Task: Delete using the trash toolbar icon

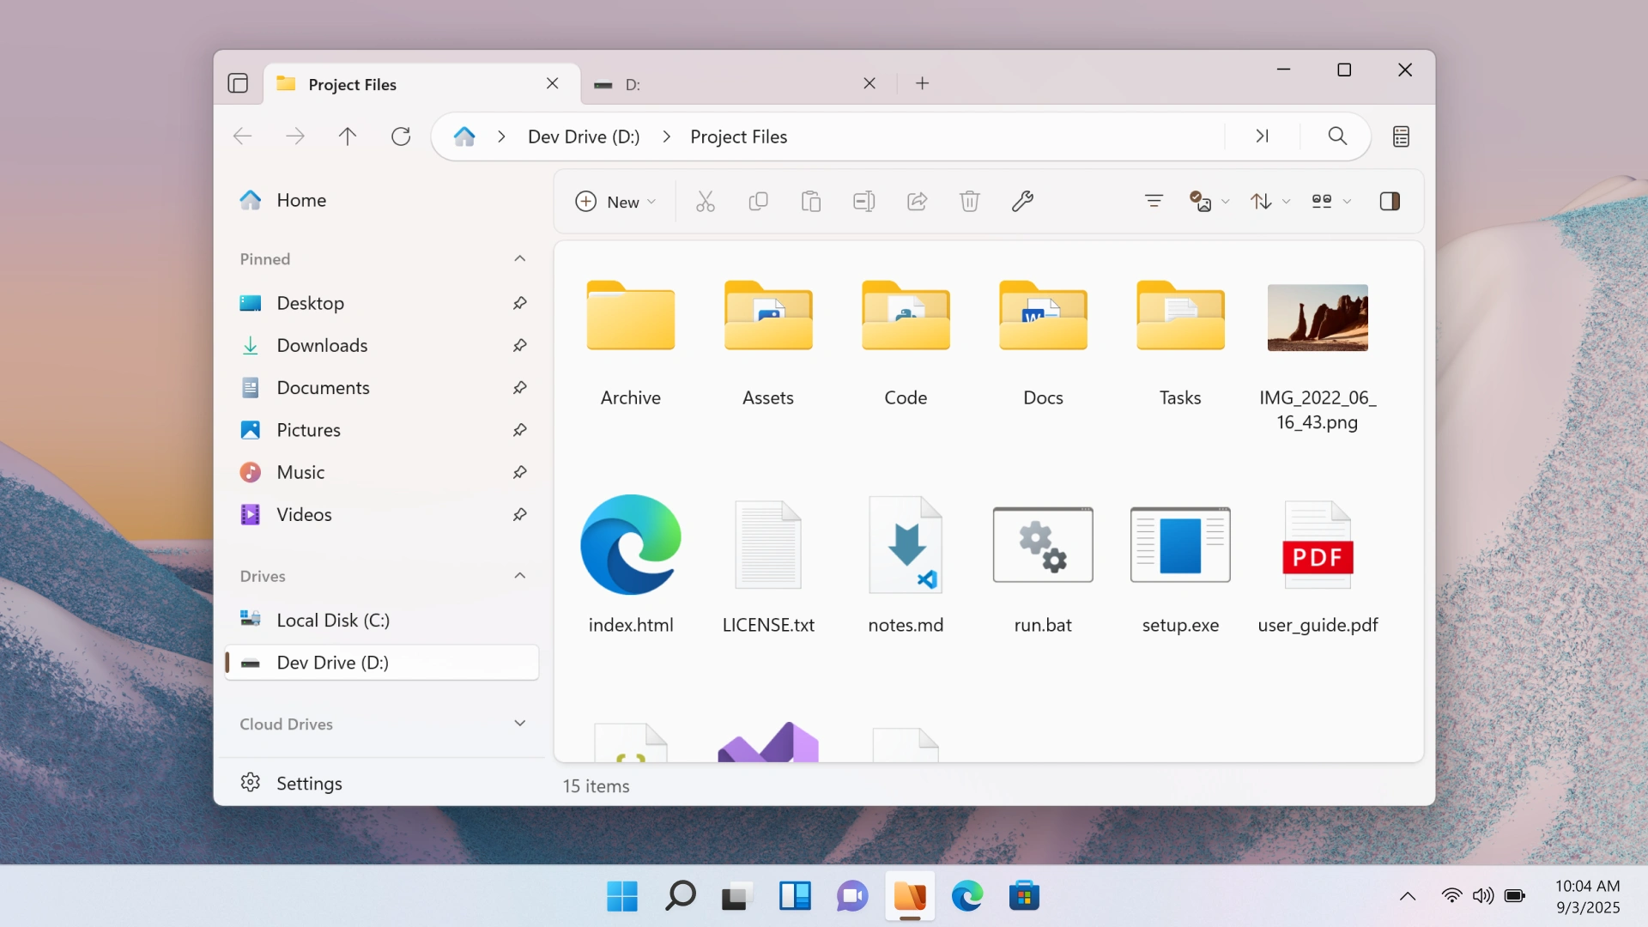Action: pyautogui.click(x=969, y=201)
